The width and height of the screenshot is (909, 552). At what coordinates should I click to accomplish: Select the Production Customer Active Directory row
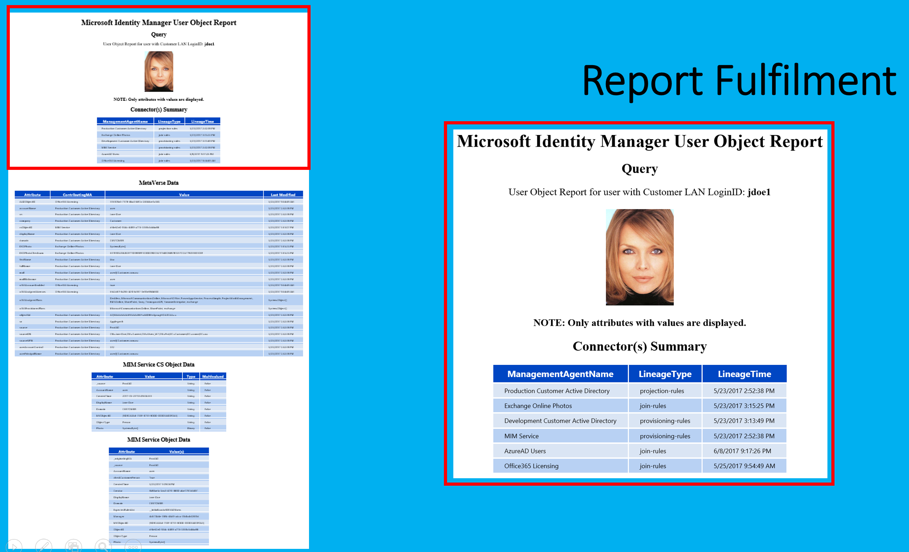click(x=557, y=391)
